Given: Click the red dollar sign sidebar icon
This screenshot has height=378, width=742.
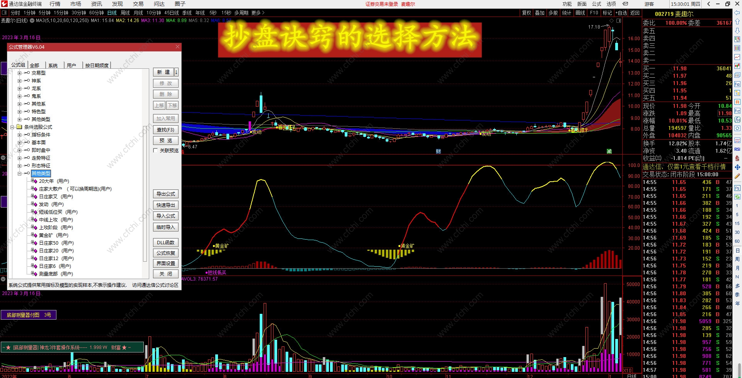Looking at the screenshot, I should click(737, 158).
